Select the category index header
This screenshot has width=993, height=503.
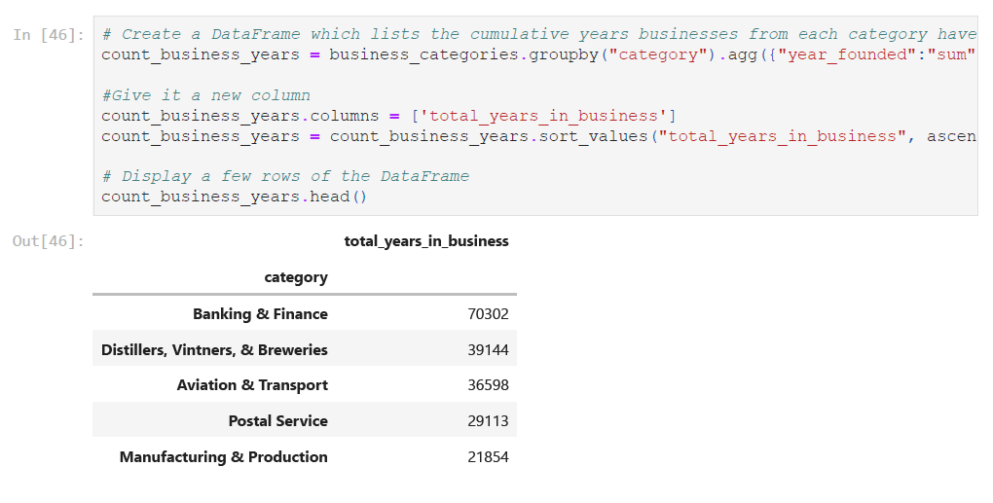coord(296,277)
